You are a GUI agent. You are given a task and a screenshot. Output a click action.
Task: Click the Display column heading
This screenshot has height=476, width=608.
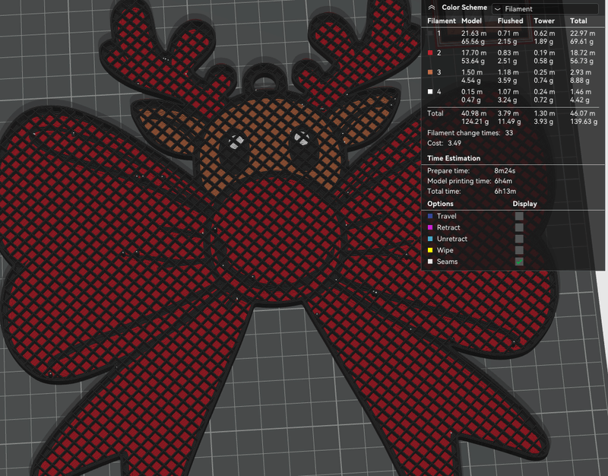pyautogui.click(x=524, y=204)
